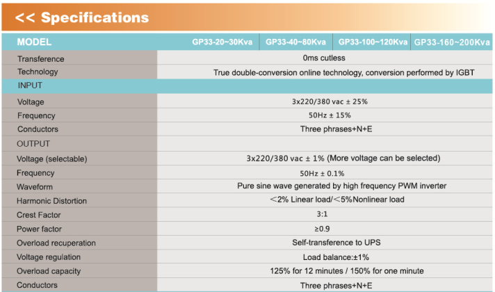Select the GP33-160~200Kva model column

(452, 42)
